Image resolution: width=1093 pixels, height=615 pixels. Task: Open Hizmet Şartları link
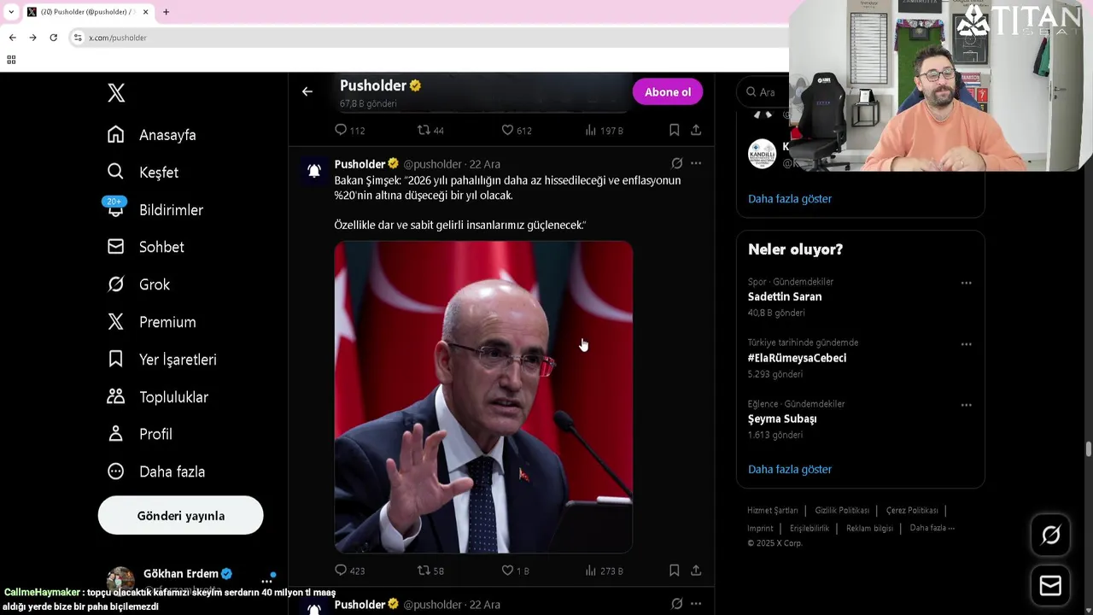pyautogui.click(x=773, y=511)
